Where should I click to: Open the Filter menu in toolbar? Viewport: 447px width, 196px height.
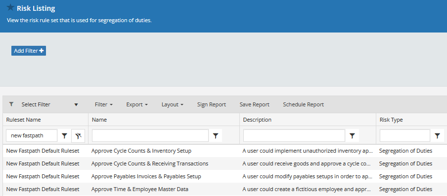(104, 104)
